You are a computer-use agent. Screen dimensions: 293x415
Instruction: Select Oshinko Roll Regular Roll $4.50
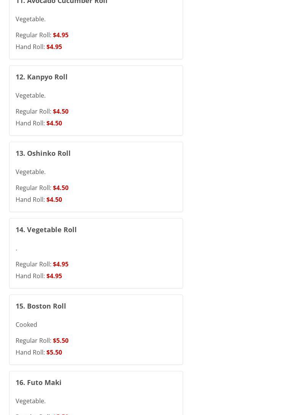pyautogui.click(x=61, y=188)
